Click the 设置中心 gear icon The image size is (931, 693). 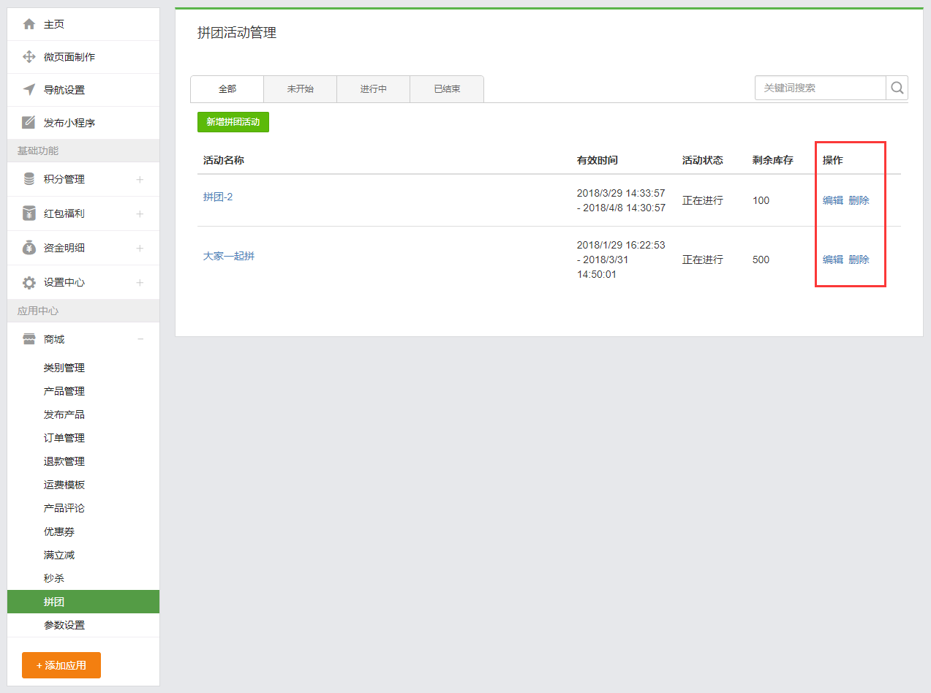(x=29, y=282)
